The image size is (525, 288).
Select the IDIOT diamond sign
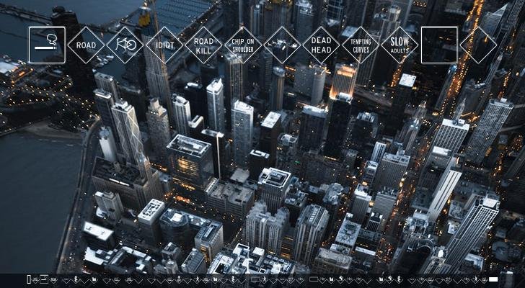coord(164,45)
